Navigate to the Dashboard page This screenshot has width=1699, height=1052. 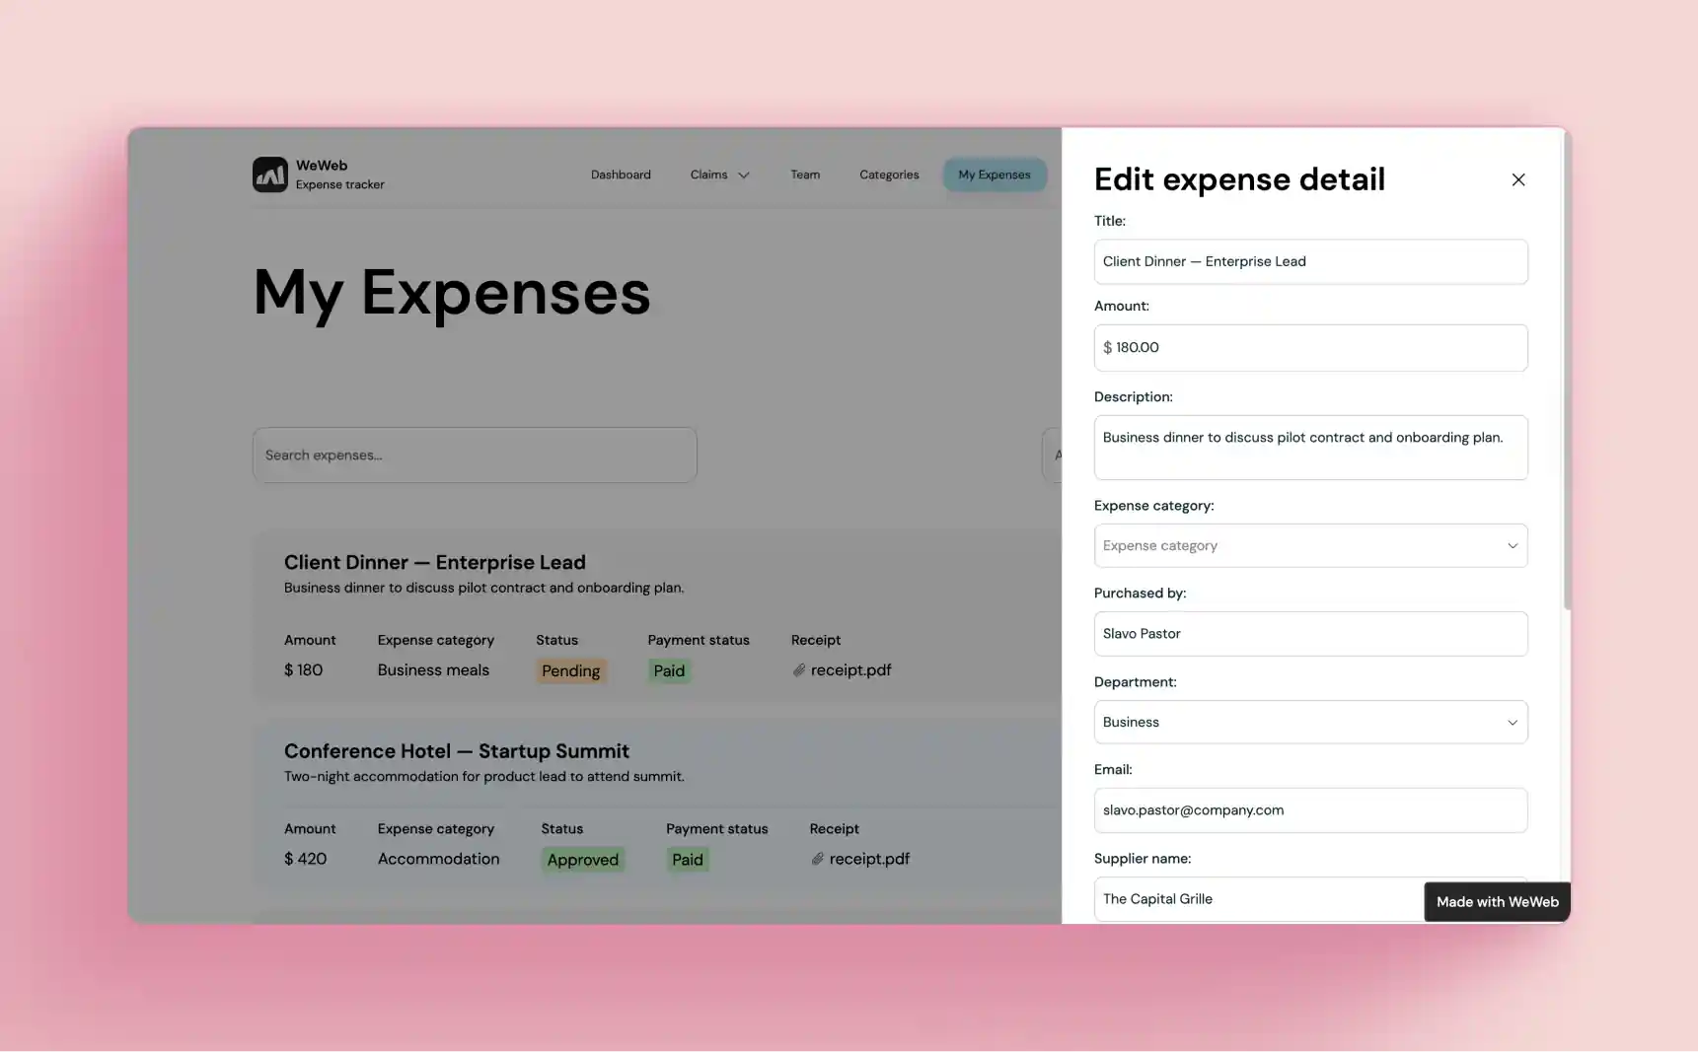pos(621,174)
